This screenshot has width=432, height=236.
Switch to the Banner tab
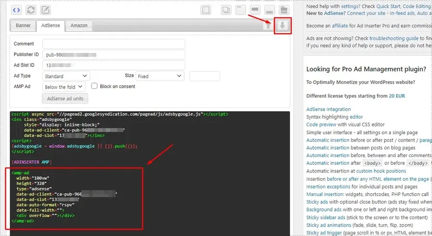[23, 25]
